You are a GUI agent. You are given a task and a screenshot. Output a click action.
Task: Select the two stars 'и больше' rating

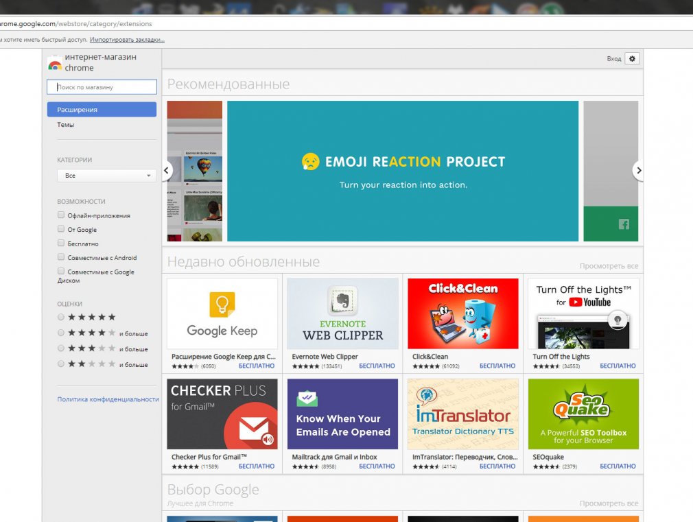[61, 364]
